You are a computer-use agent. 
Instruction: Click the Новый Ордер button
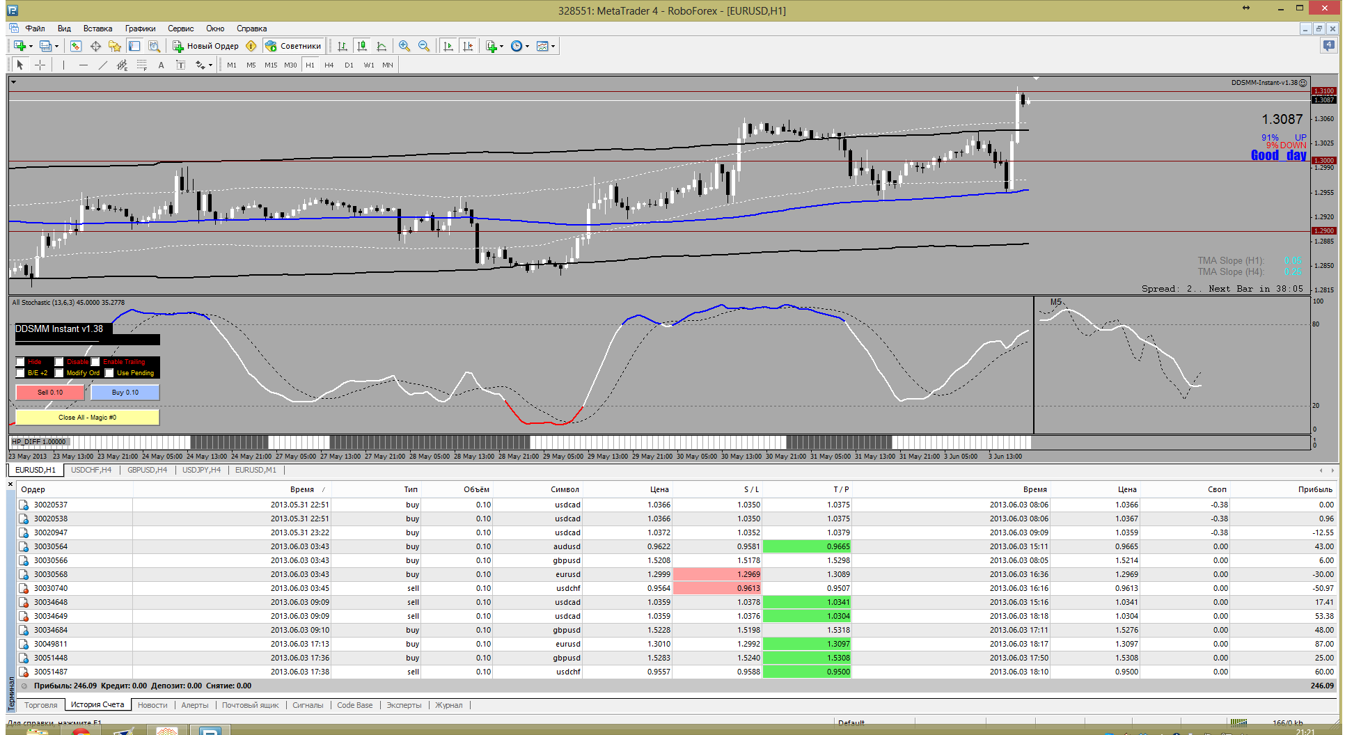pyautogui.click(x=206, y=46)
